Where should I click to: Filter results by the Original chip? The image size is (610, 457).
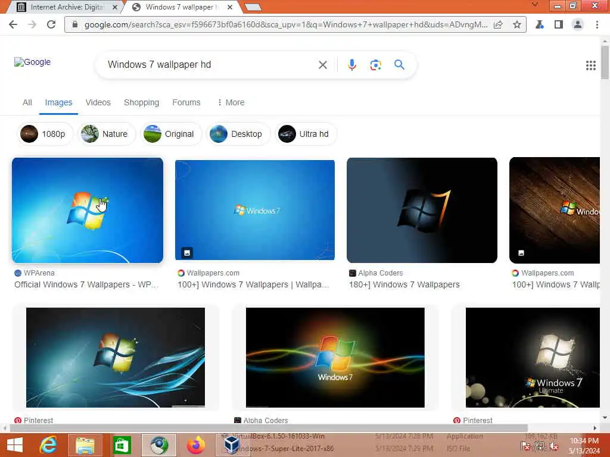coord(171,134)
